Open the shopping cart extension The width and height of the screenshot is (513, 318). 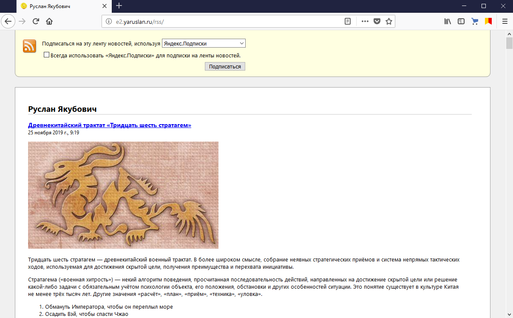point(475,21)
